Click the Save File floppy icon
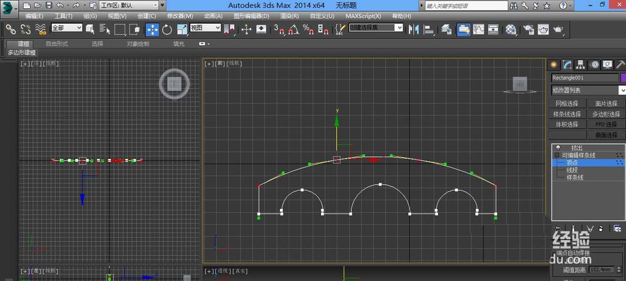 (49, 5)
